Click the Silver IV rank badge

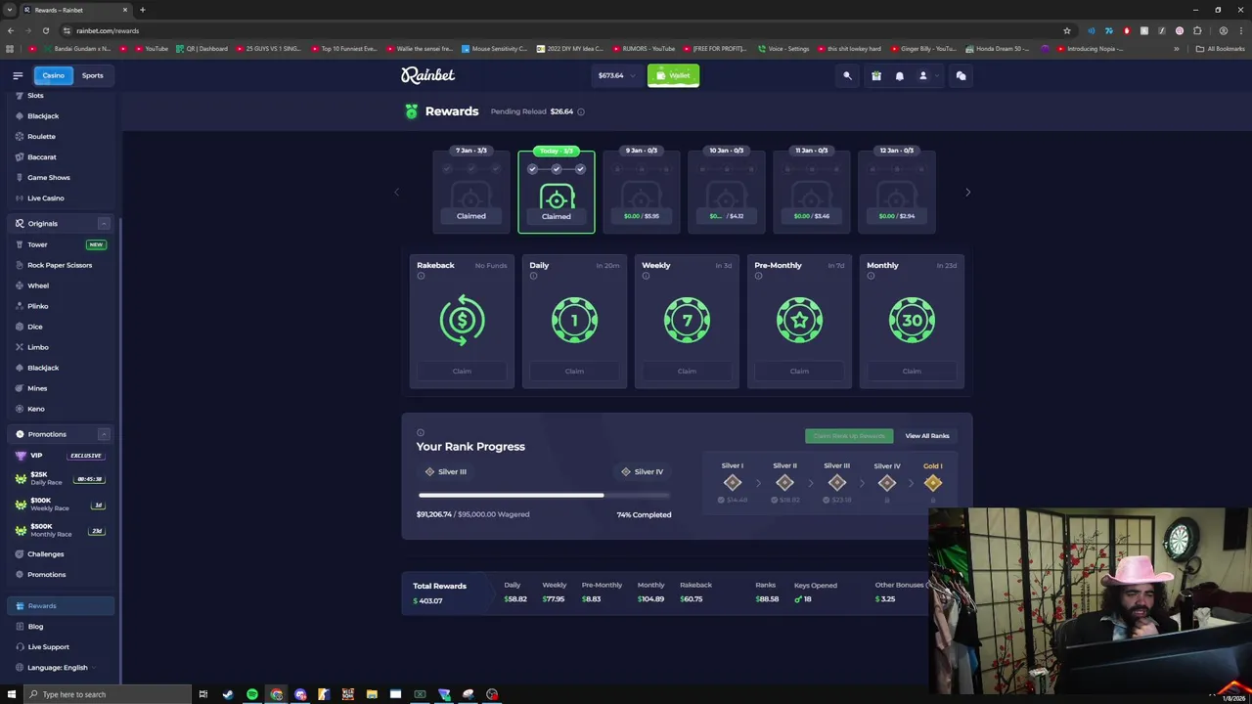[x=887, y=483]
